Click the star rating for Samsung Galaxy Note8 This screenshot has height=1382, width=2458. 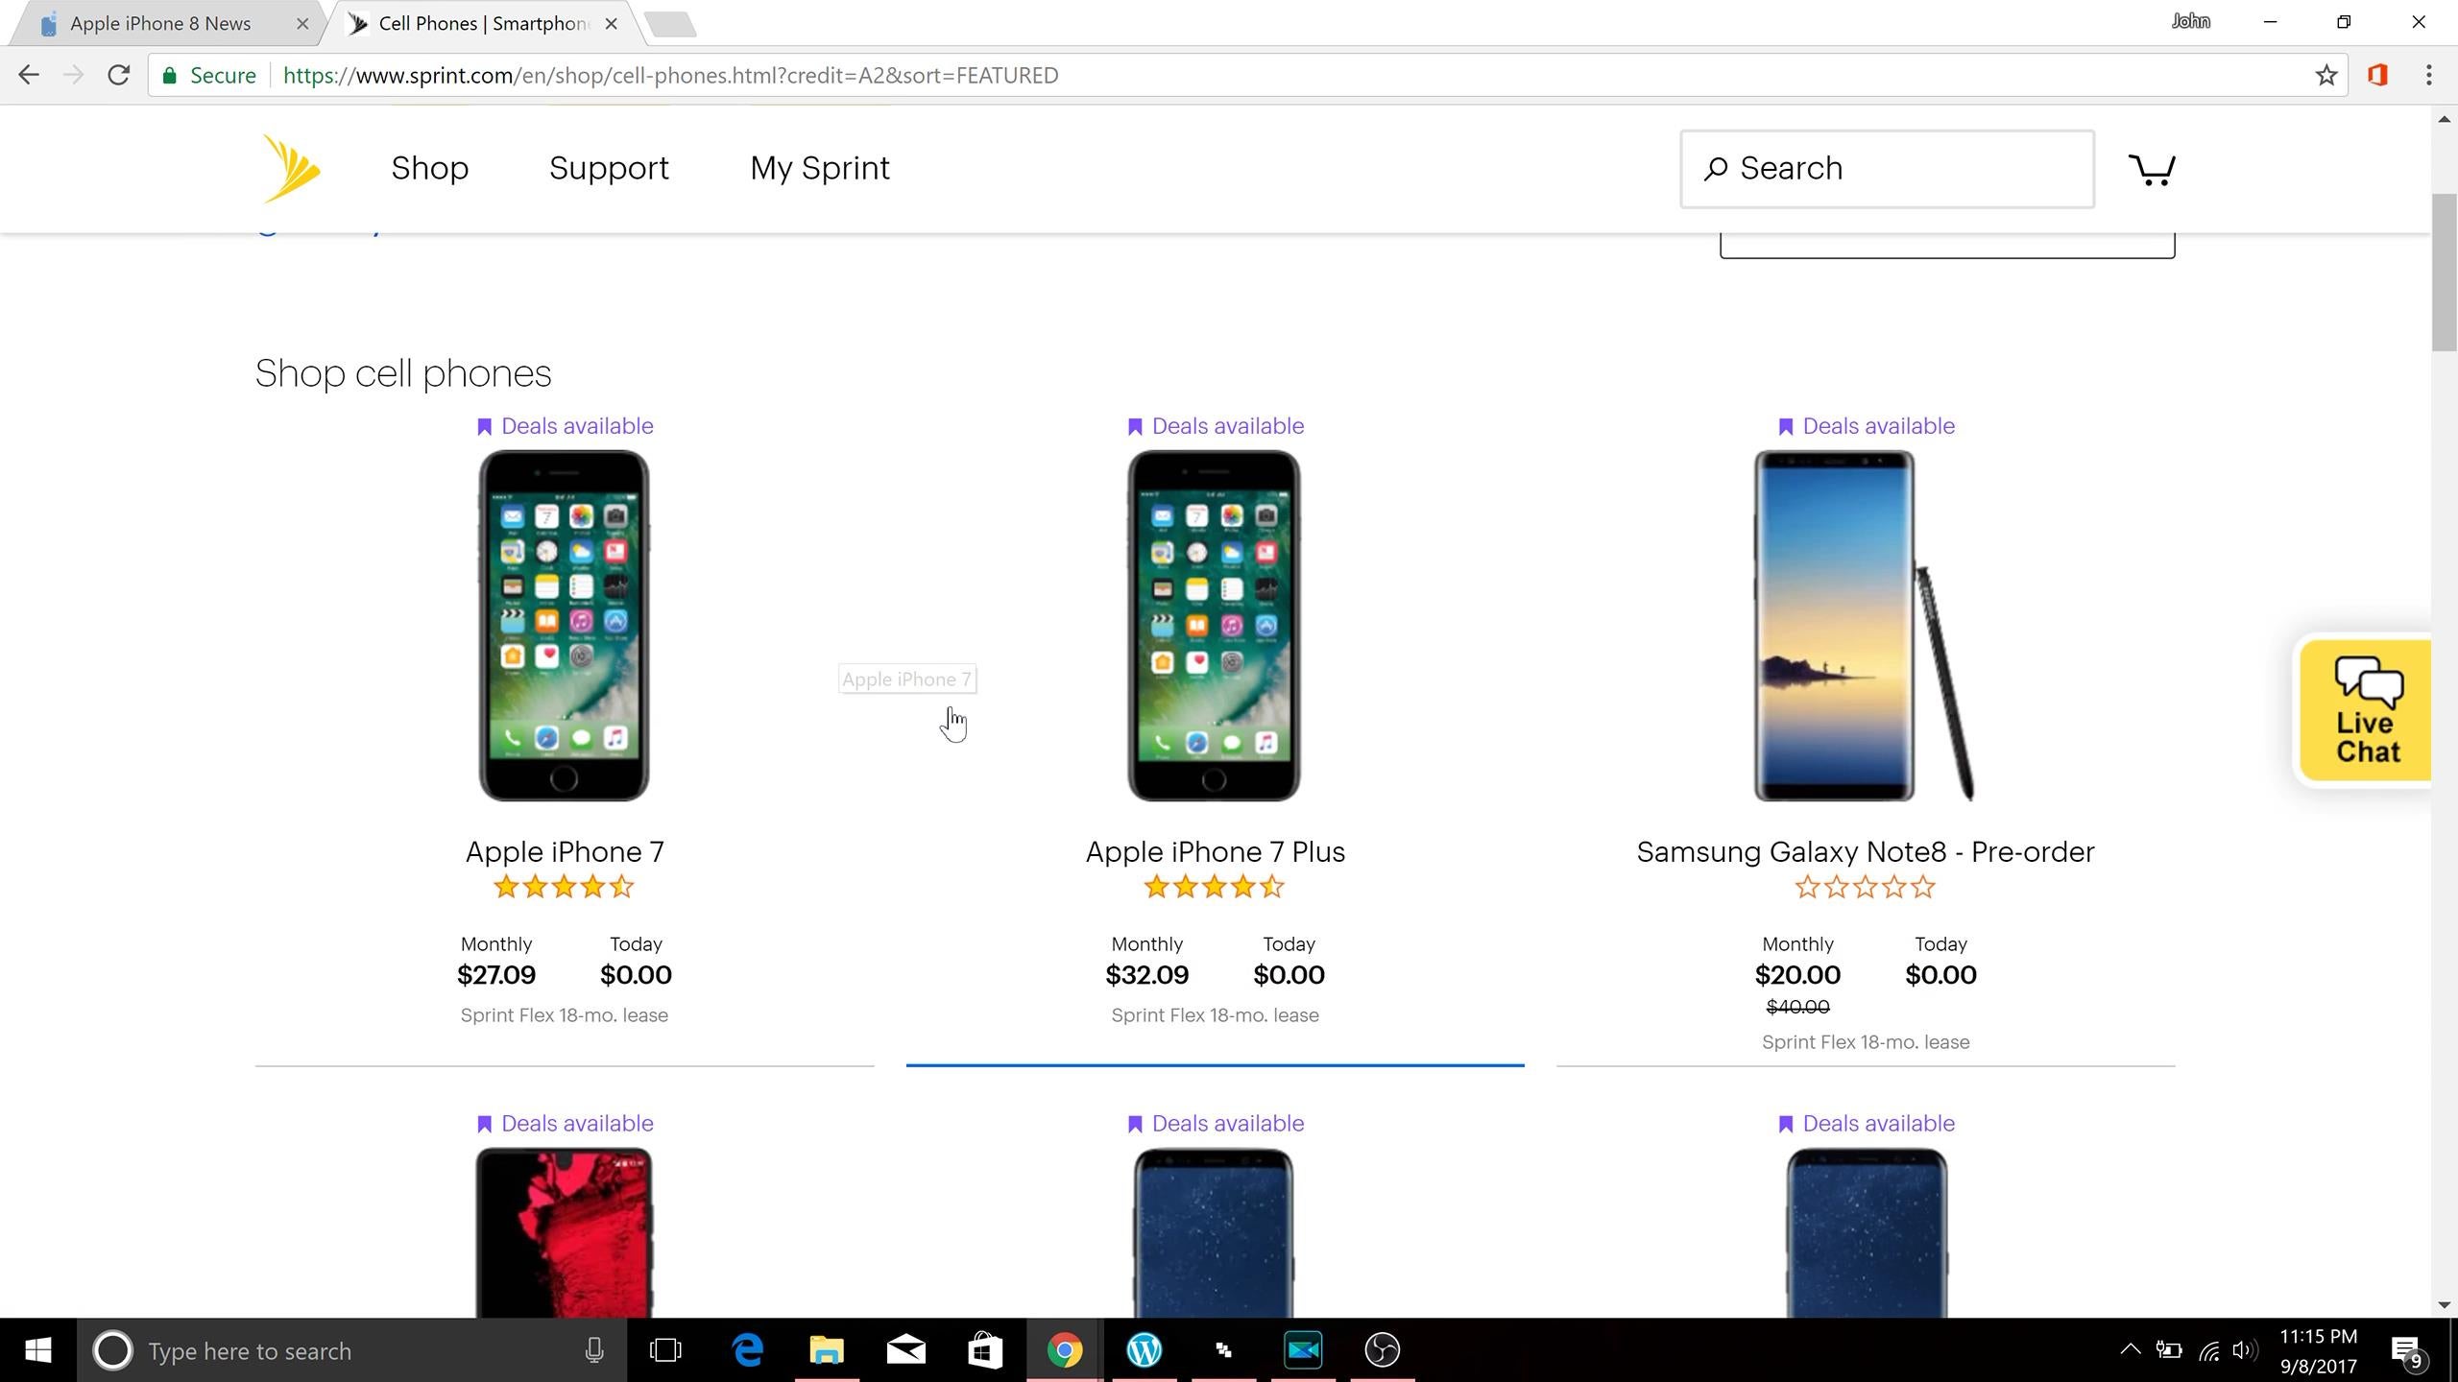coord(1866,888)
